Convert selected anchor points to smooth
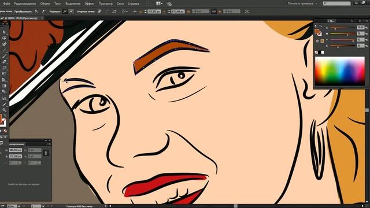Image resolution: width=370 pixels, height=208 pixels. [x=44, y=12]
